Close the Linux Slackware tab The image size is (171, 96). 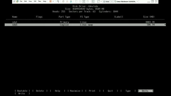137,2
